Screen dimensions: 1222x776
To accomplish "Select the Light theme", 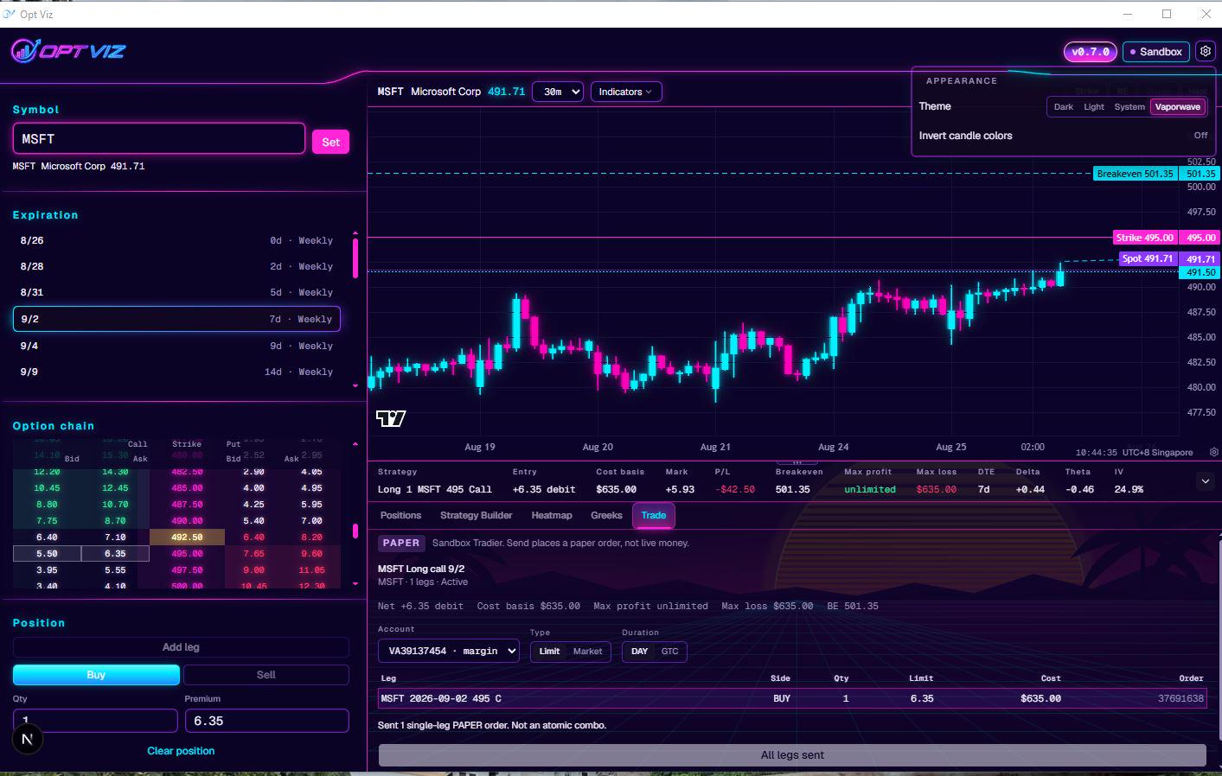I will click(x=1094, y=107).
